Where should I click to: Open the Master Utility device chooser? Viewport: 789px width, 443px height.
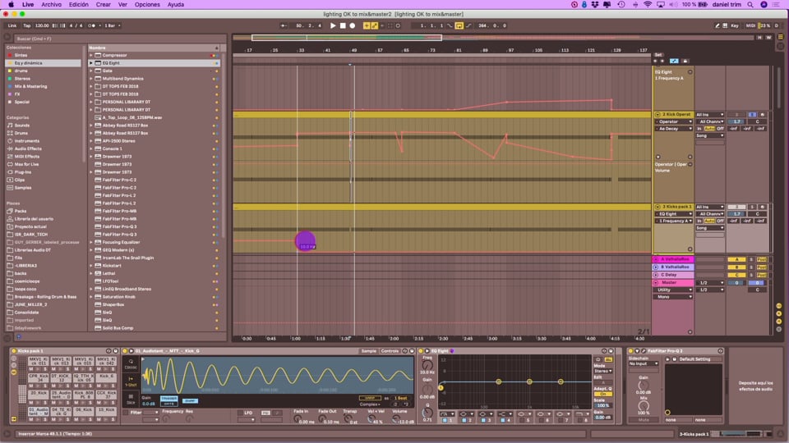click(x=674, y=290)
